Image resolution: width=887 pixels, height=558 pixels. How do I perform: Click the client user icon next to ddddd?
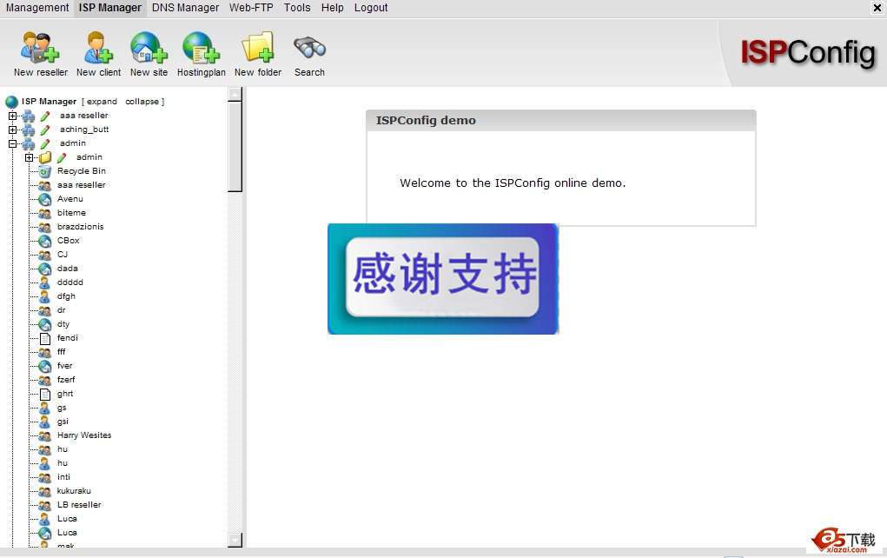[45, 283]
